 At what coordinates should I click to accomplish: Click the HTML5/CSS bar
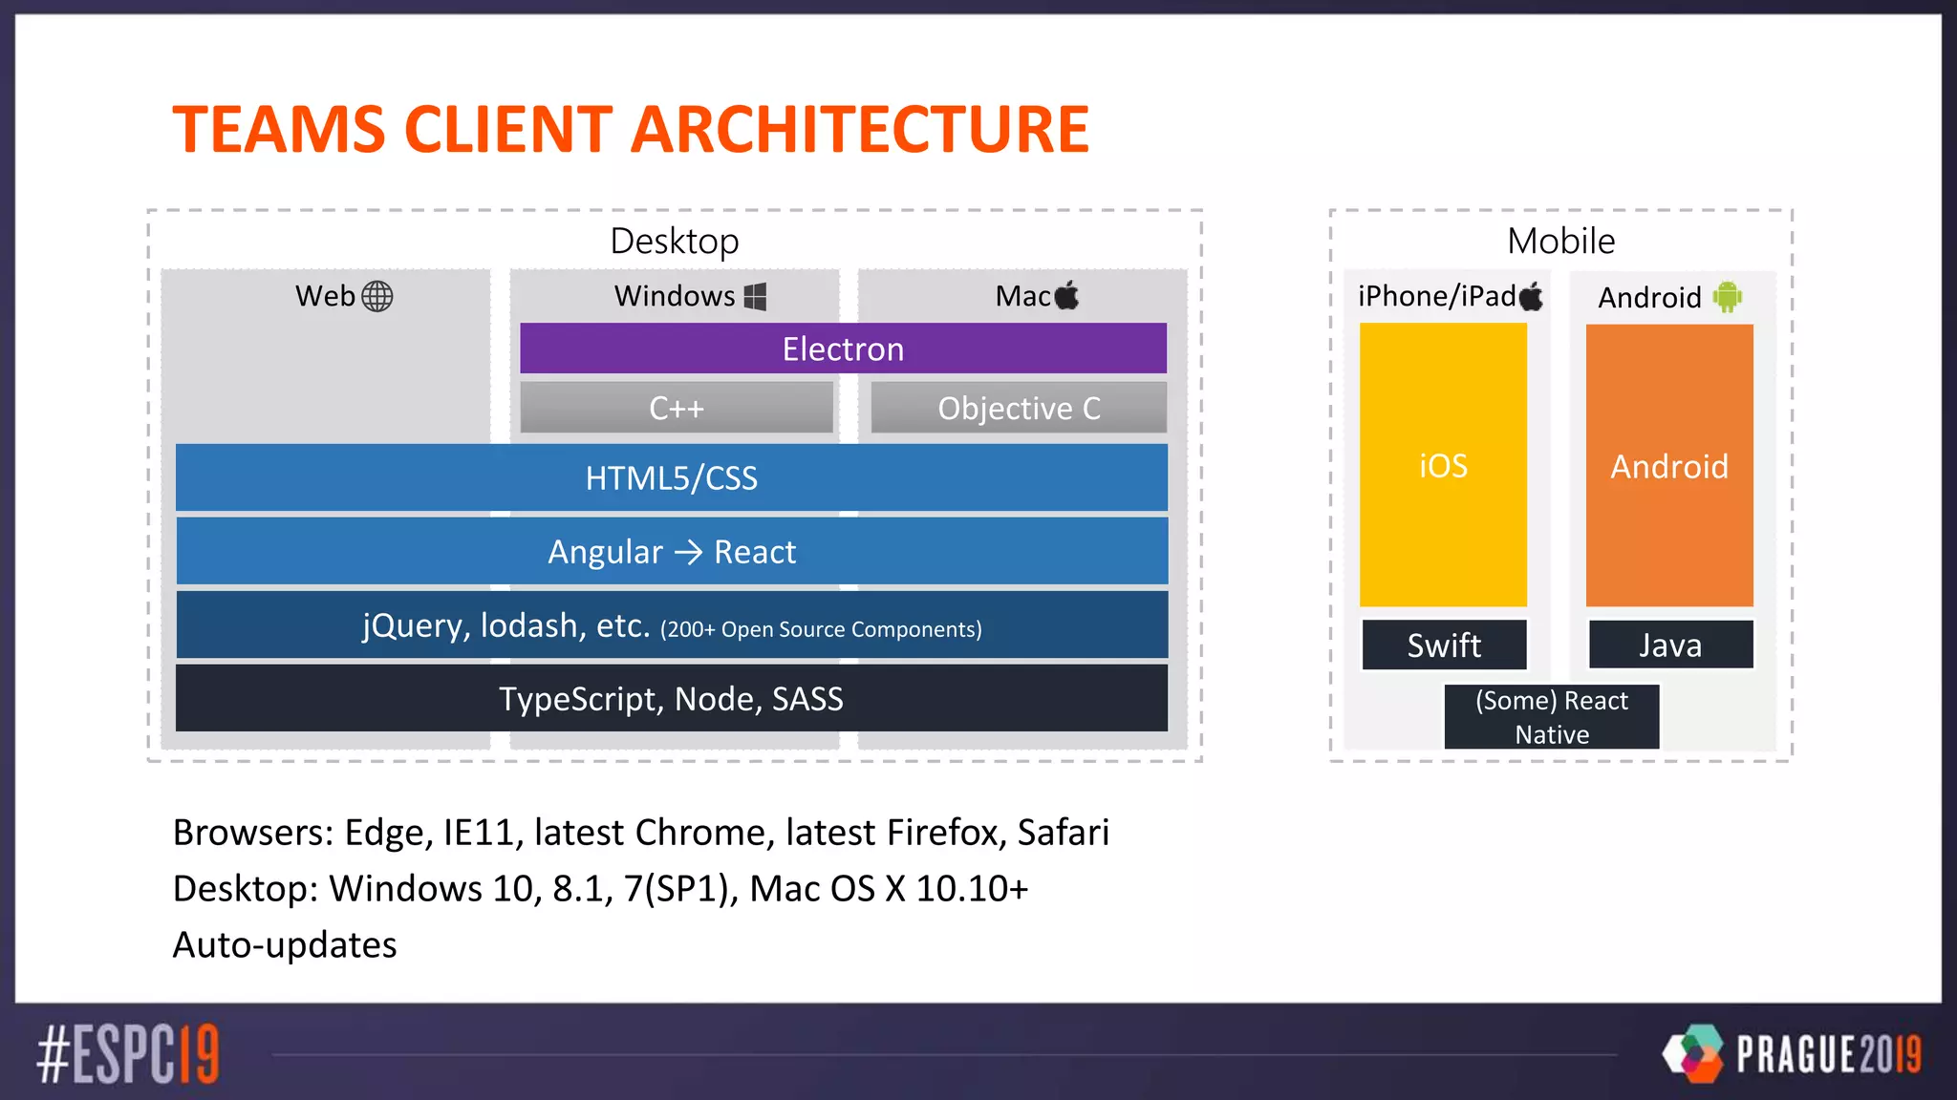672,477
